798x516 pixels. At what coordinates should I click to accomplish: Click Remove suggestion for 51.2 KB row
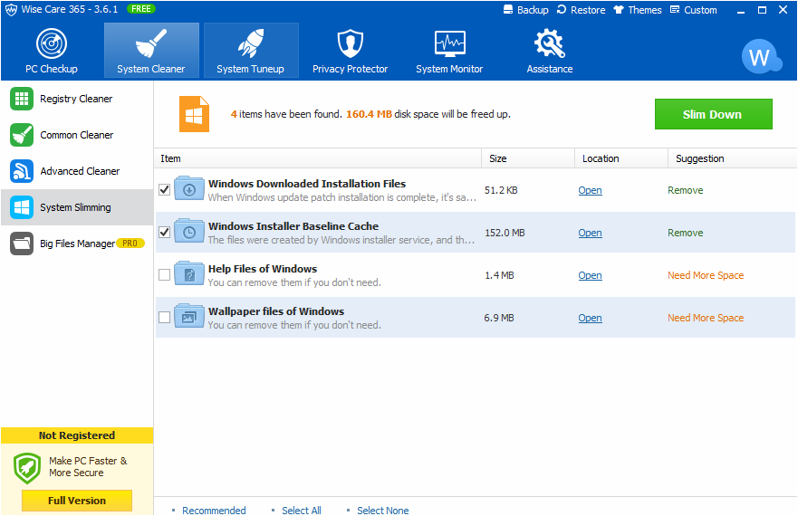pos(686,190)
